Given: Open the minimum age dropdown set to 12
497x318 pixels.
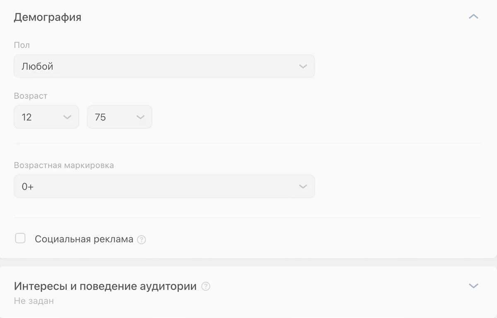Looking at the screenshot, I should [46, 117].
